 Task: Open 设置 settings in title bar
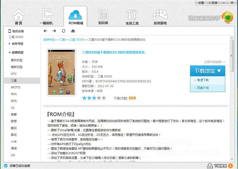(x=201, y=3)
